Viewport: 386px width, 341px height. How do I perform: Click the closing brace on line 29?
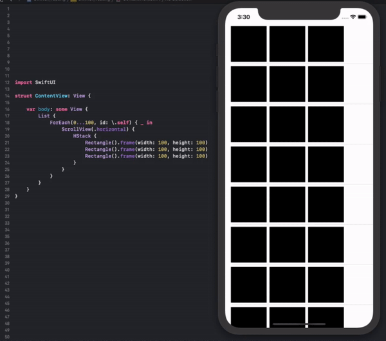16,196
